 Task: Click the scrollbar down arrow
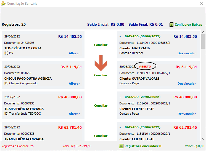(x=203, y=139)
